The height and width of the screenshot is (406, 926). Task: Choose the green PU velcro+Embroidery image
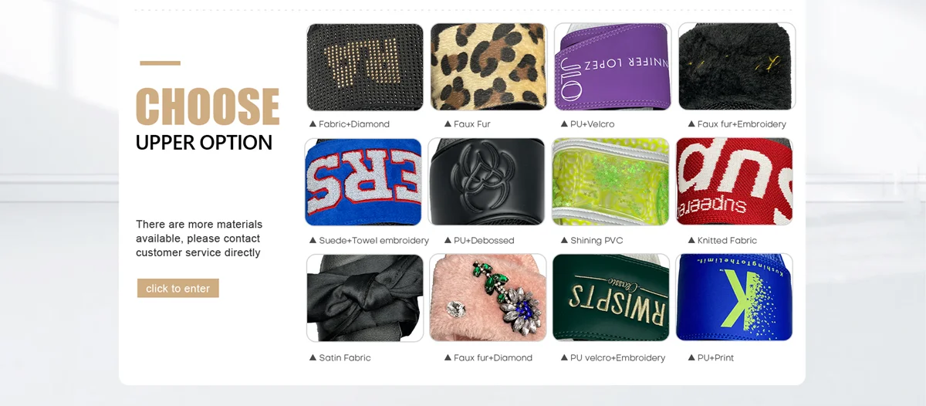pyautogui.click(x=611, y=298)
